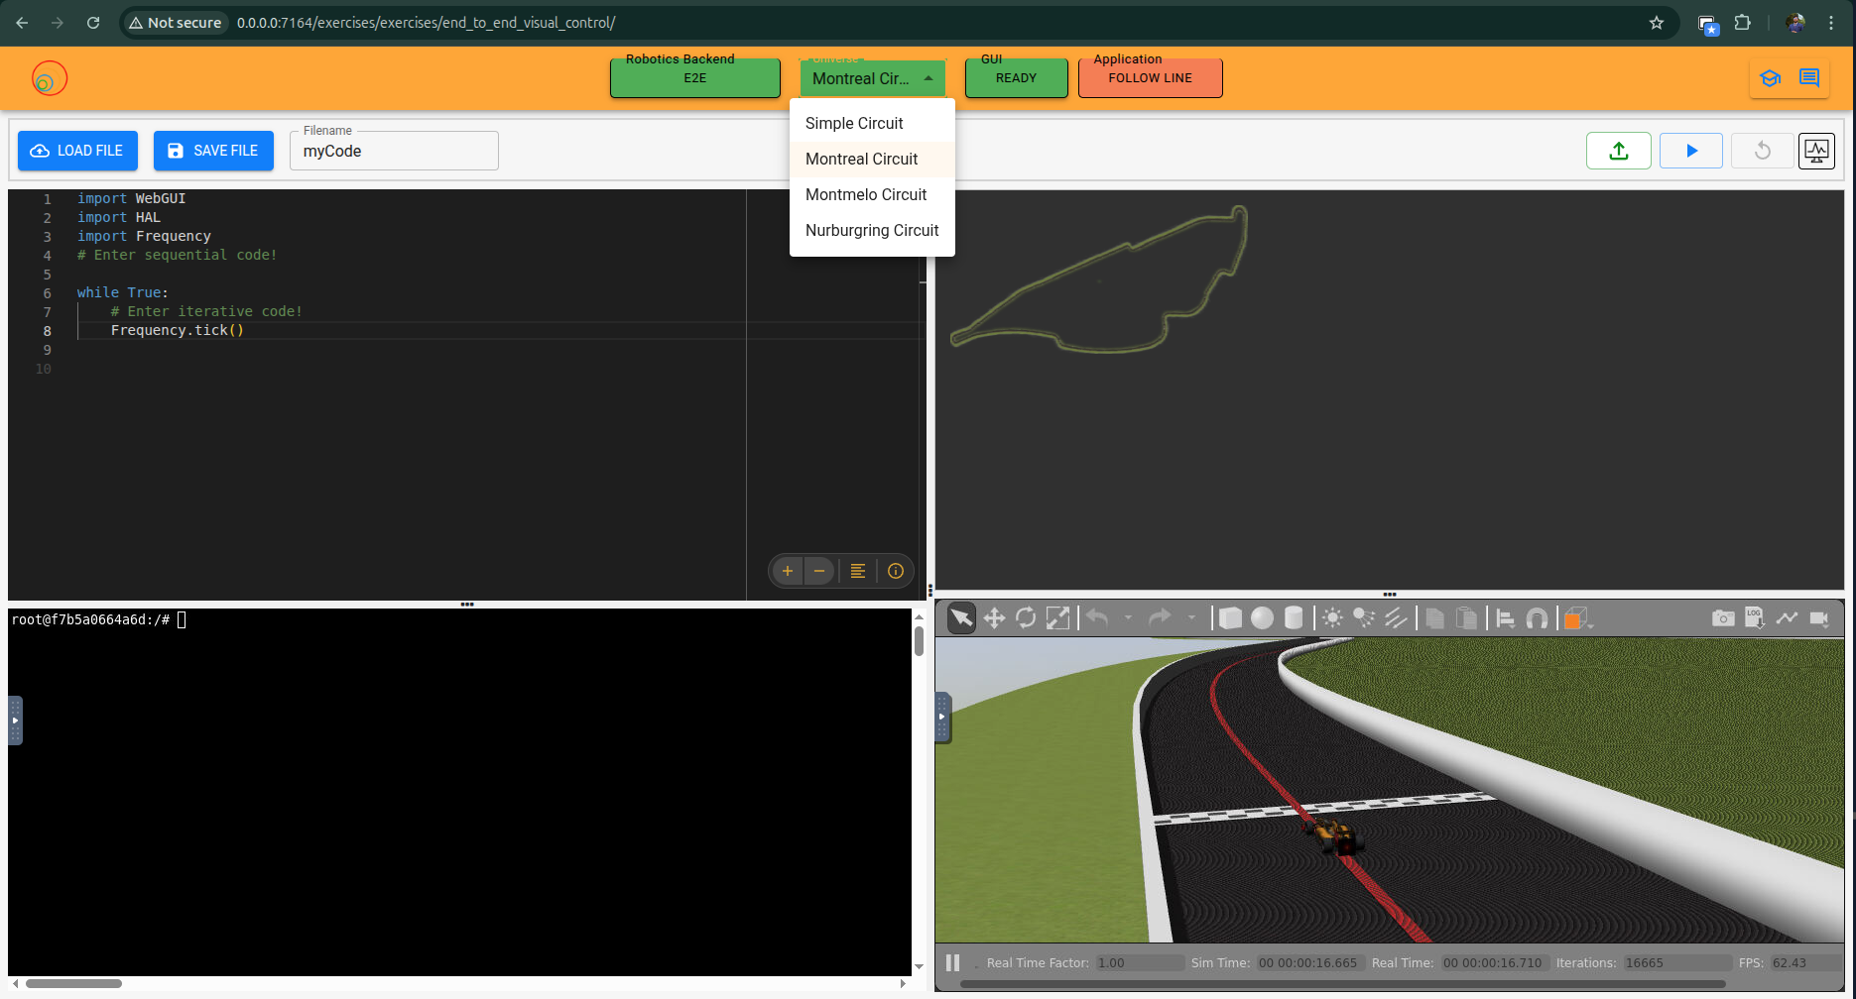Image resolution: width=1856 pixels, height=999 pixels.
Task: Open the undo history dropdown arrow
Action: point(1128,617)
